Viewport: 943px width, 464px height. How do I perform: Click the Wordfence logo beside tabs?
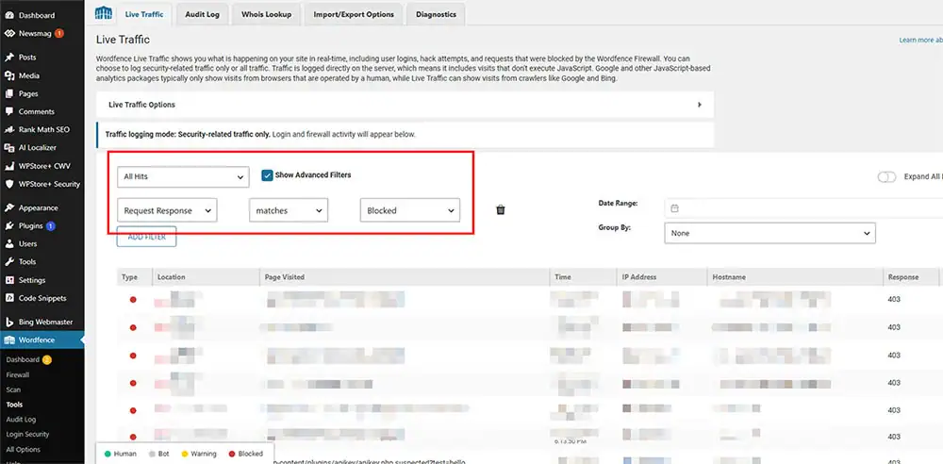tap(104, 13)
